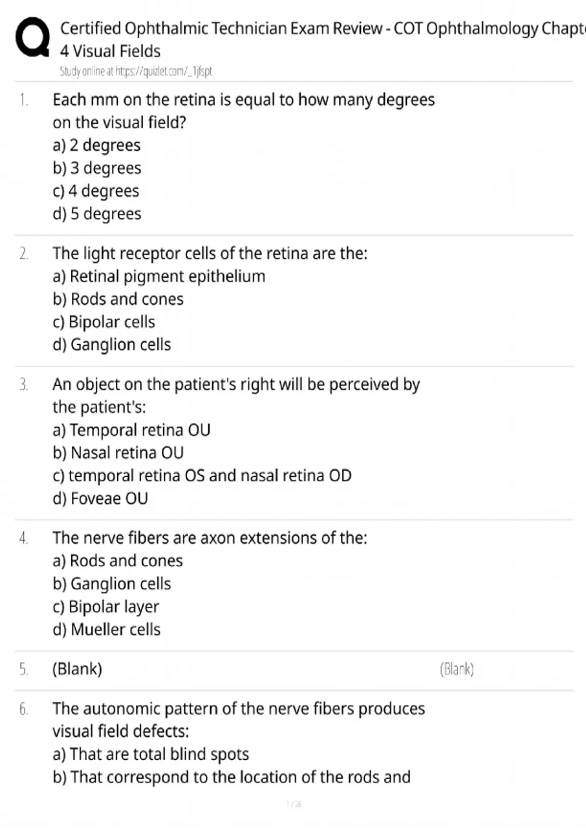Click the "c) Bipolar cells" option
The image size is (586, 830).
[104, 322]
